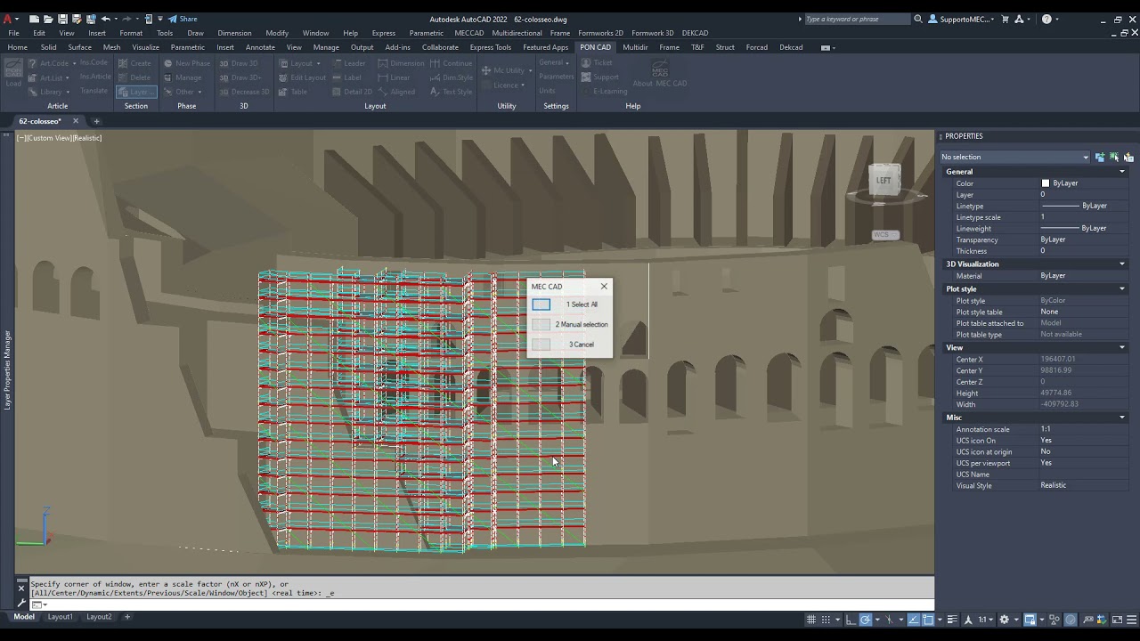
Task: Toggle the drawing grid display
Action: (811, 620)
